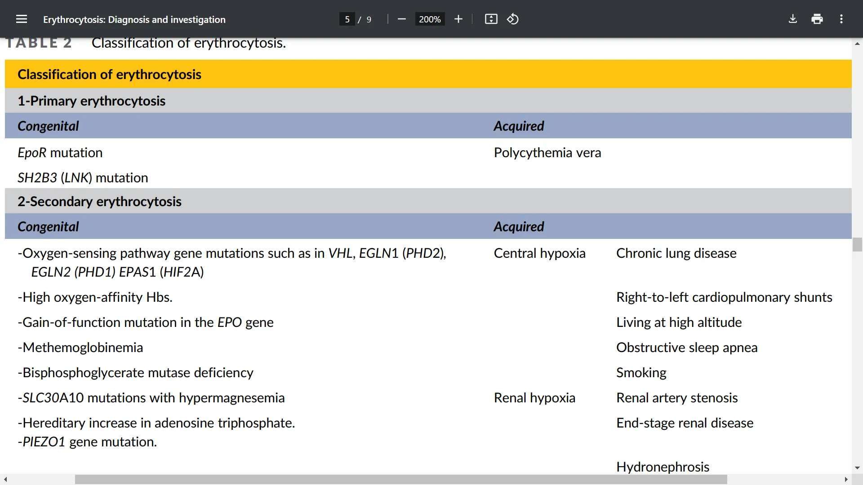863x485 pixels.
Task: Click 'Chronic lung disease' cell
Action: click(676, 253)
